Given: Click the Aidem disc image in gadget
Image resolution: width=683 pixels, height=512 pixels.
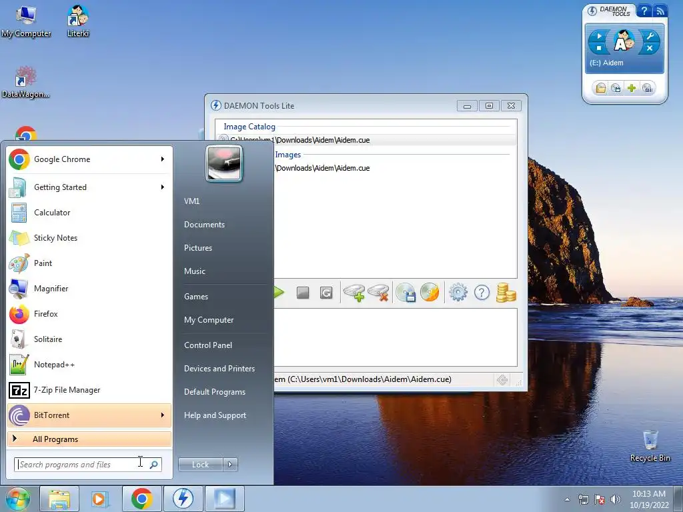Looking at the screenshot, I should (x=624, y=41).
